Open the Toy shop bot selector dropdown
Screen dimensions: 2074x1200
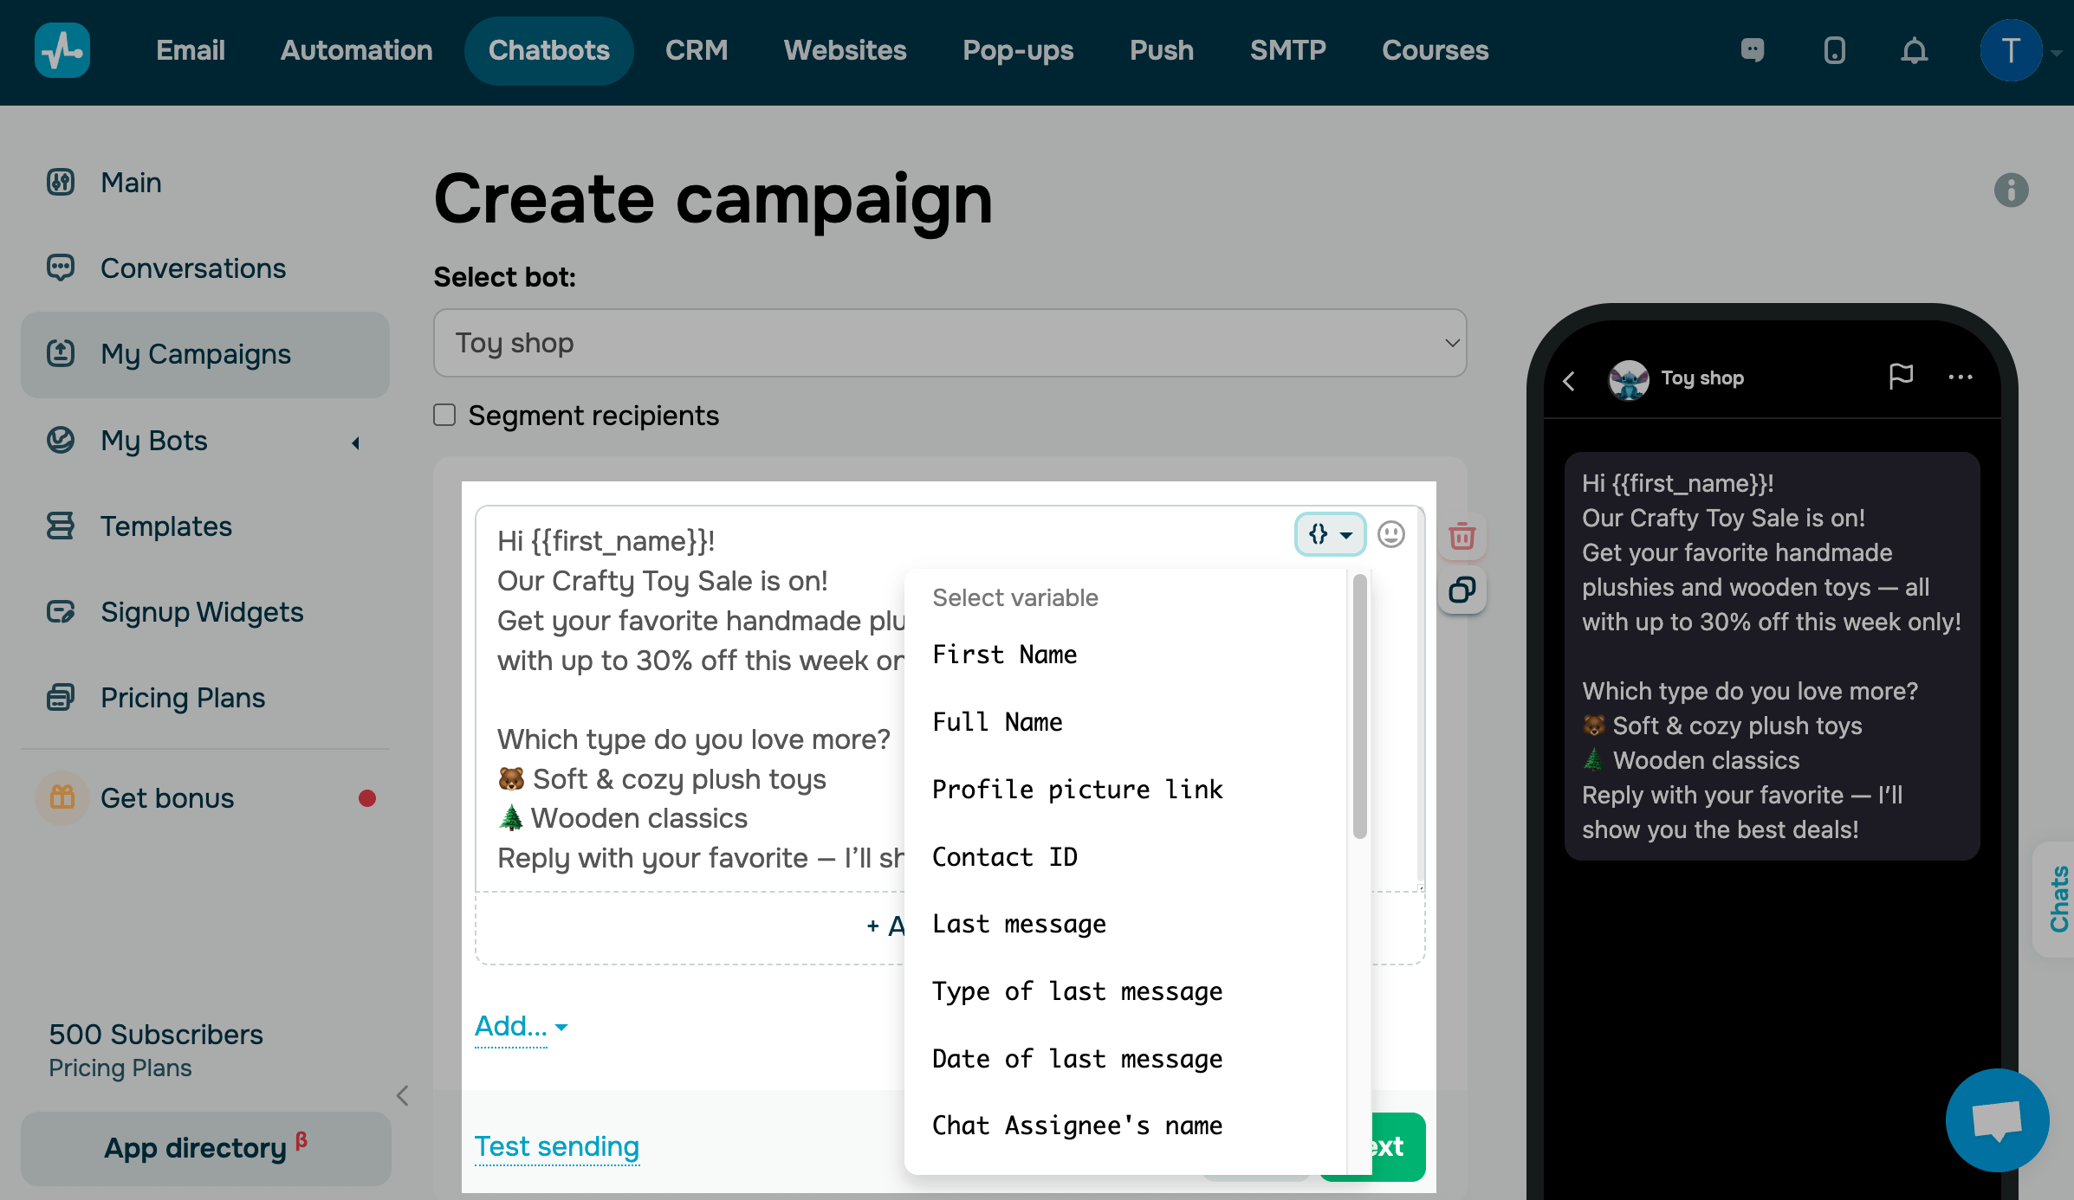(x=950, y=343)
